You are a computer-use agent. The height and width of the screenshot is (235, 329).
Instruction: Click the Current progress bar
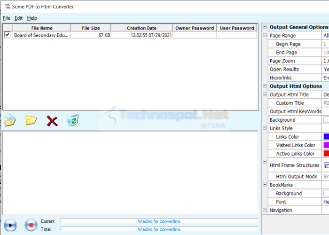pos(159,221)
